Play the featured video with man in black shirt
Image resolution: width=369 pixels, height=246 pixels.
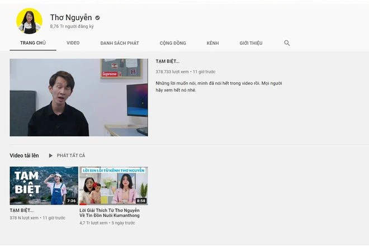tap(79, 97)
